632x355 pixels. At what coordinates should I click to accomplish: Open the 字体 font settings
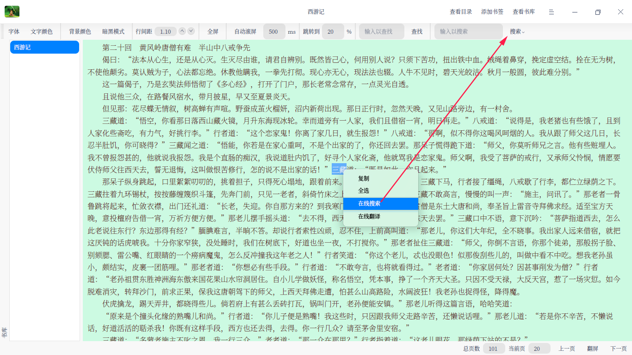pyautogui.click(x=14, y=31)
